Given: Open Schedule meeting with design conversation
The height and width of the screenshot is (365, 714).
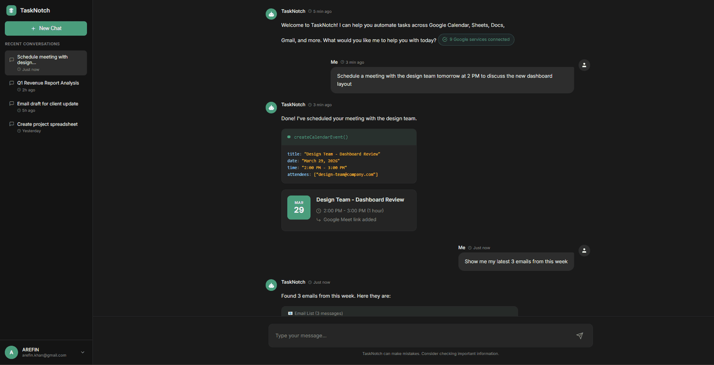Looking at the screenshot, I should tap(46, 63).
